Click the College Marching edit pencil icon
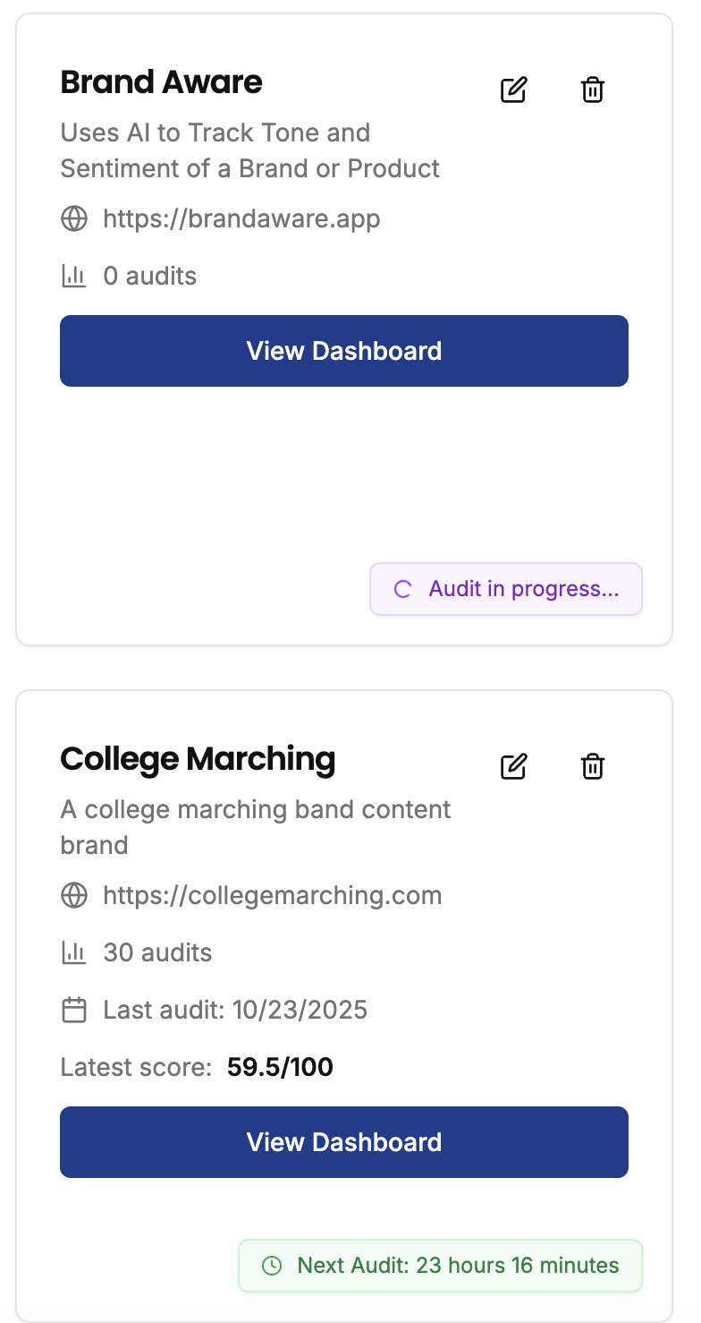 click(x=513, y=766)
